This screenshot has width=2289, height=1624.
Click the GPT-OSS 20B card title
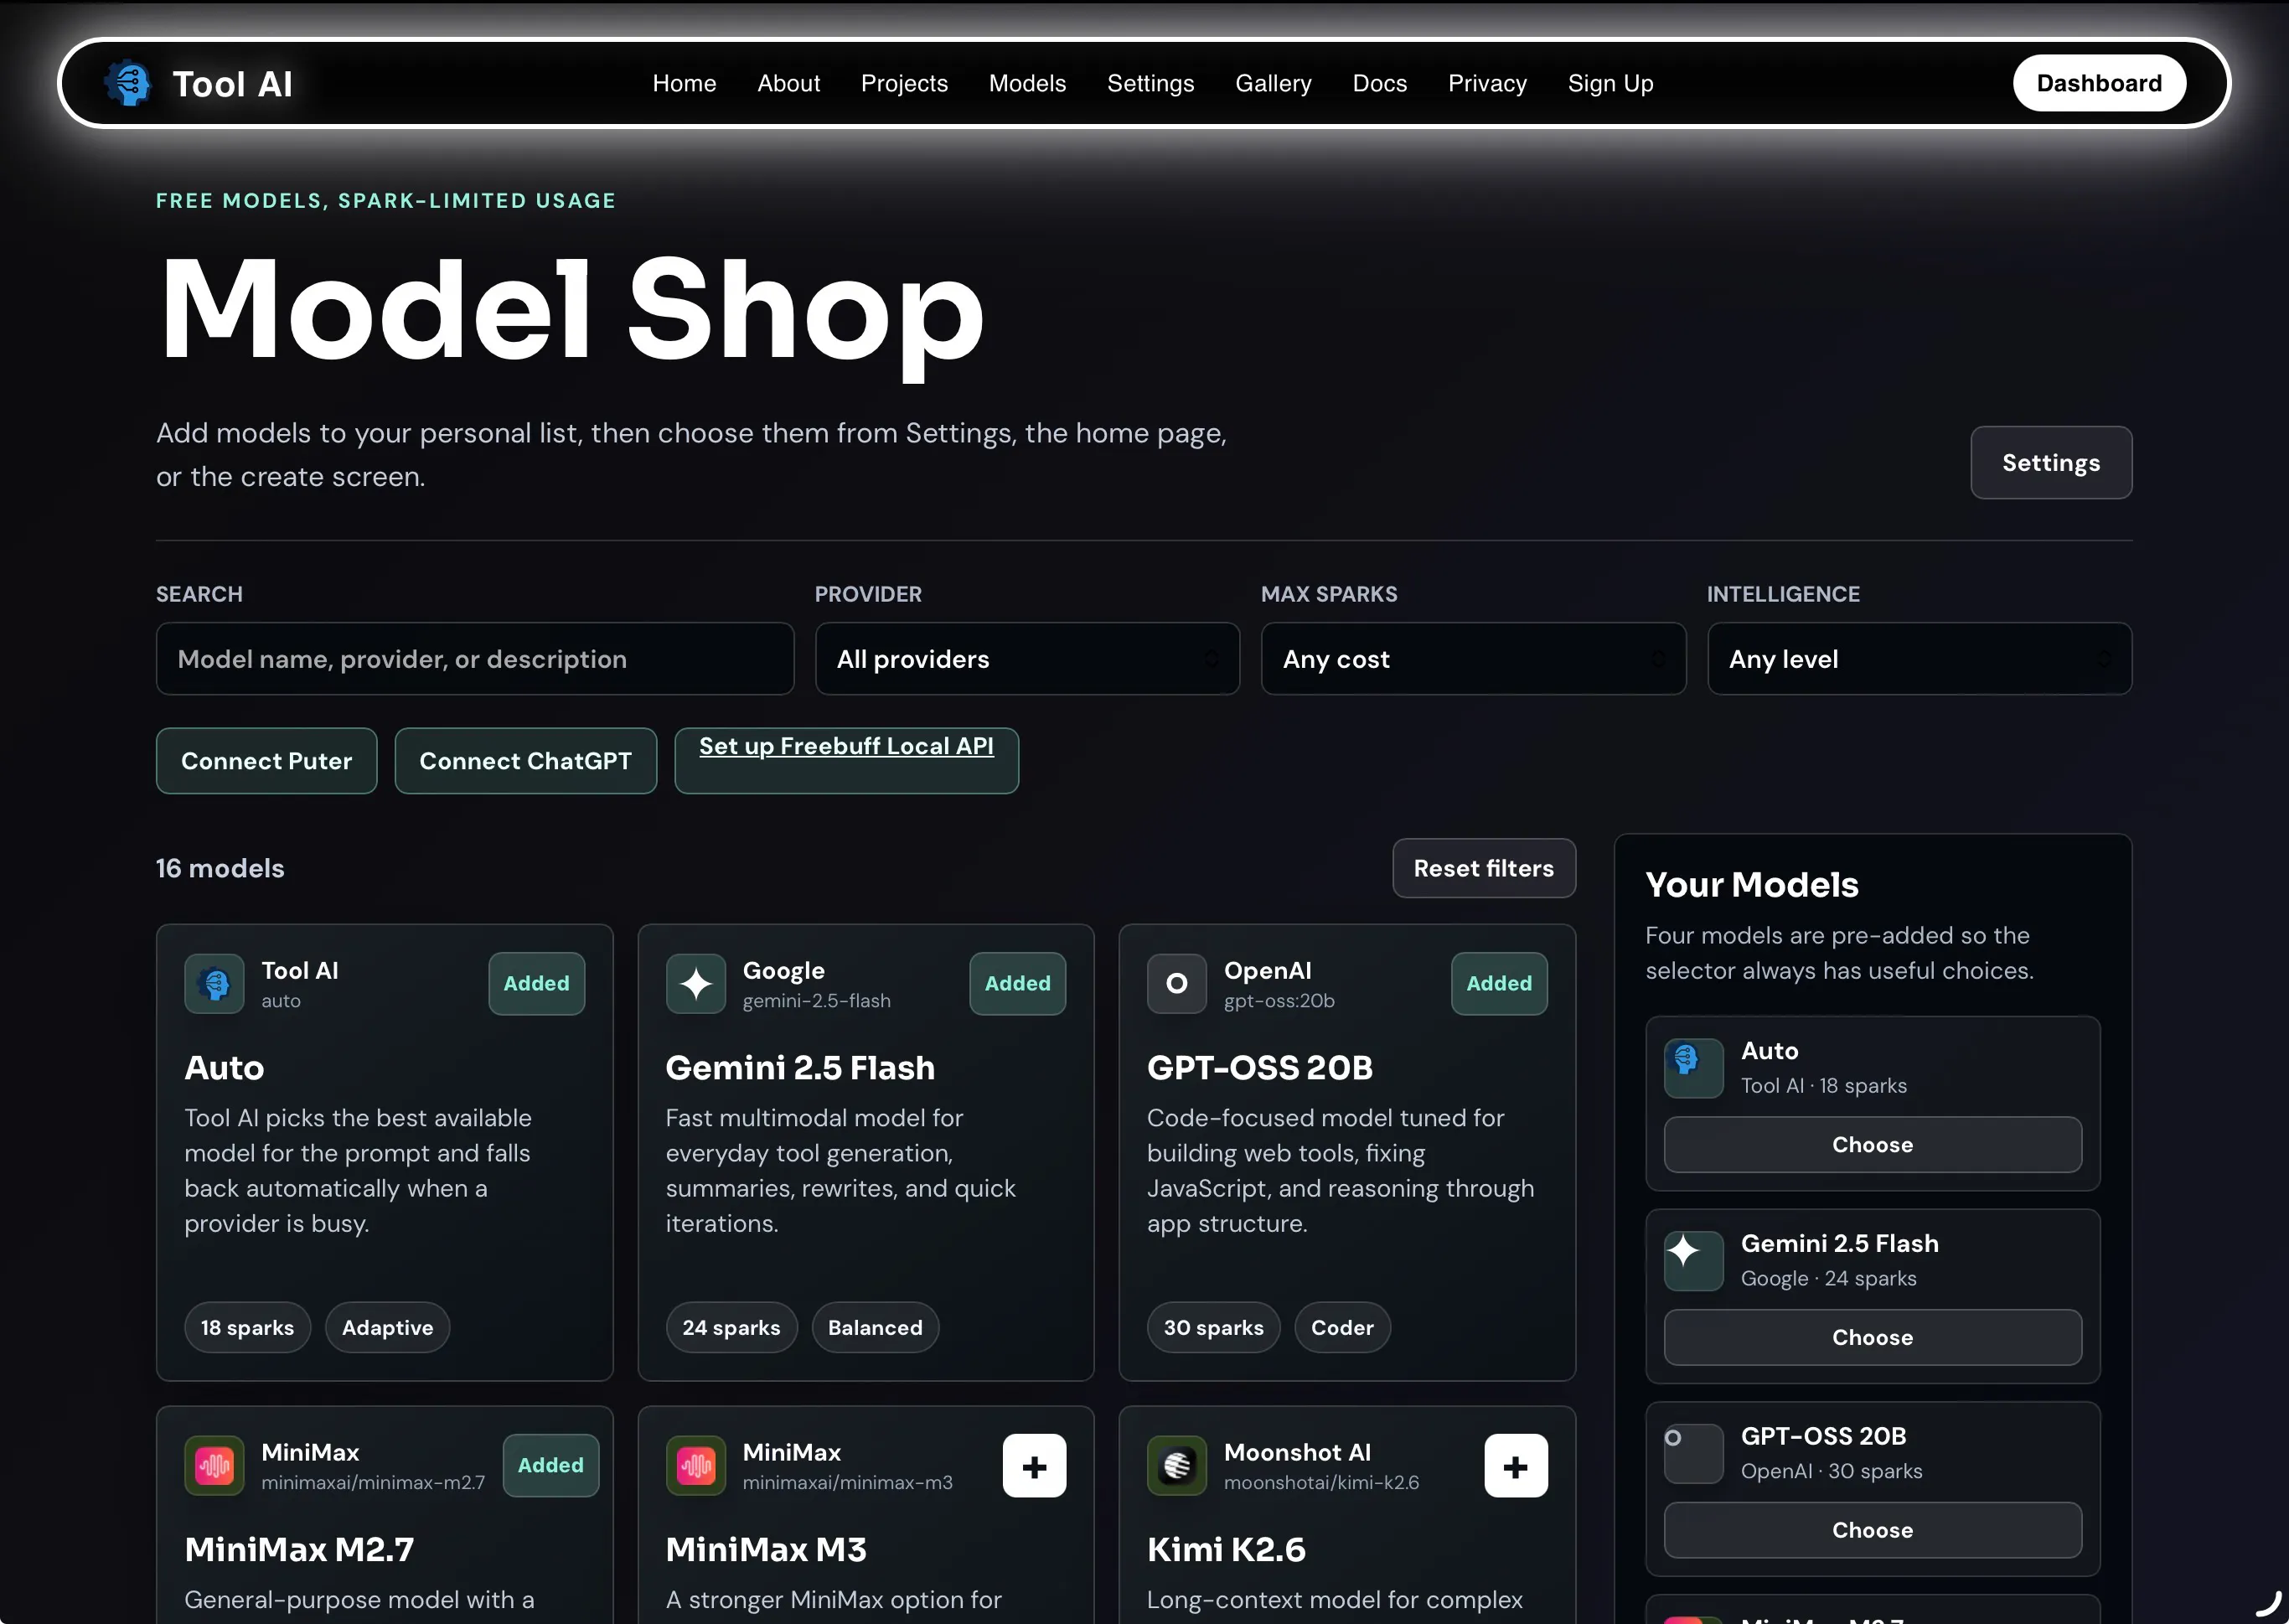(x=1260, y=1068)
